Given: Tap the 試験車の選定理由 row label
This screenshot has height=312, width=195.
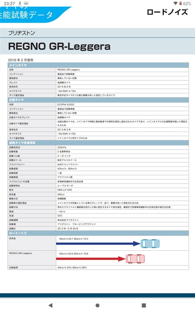Looking at the screenshot, I should coord(18,203).
